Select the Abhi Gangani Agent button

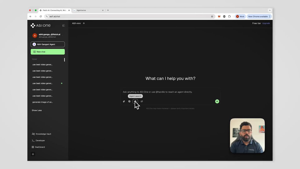pos(48,44)
